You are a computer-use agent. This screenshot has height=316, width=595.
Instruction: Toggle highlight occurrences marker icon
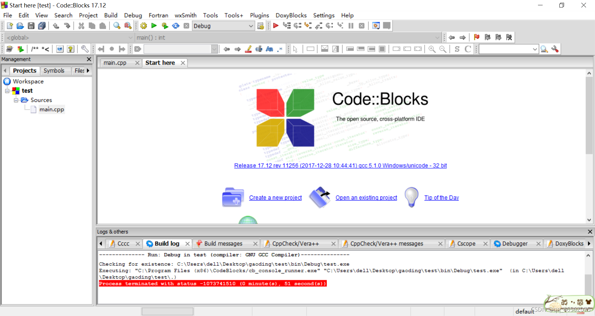[248, 49]
